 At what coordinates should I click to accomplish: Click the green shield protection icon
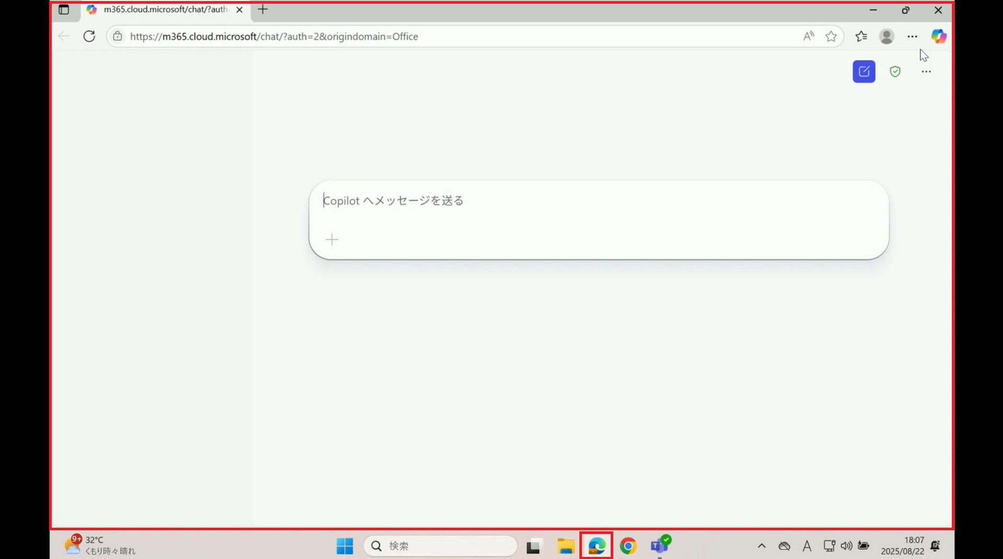tap(895, 72)
